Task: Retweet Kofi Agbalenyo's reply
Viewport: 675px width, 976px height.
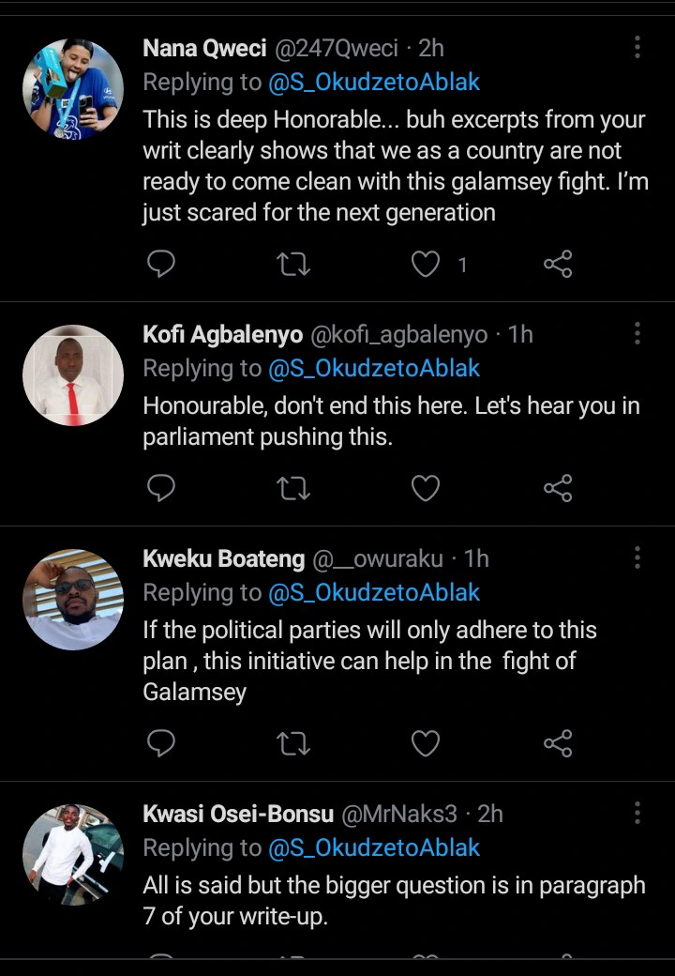Action: pos(294,488)
